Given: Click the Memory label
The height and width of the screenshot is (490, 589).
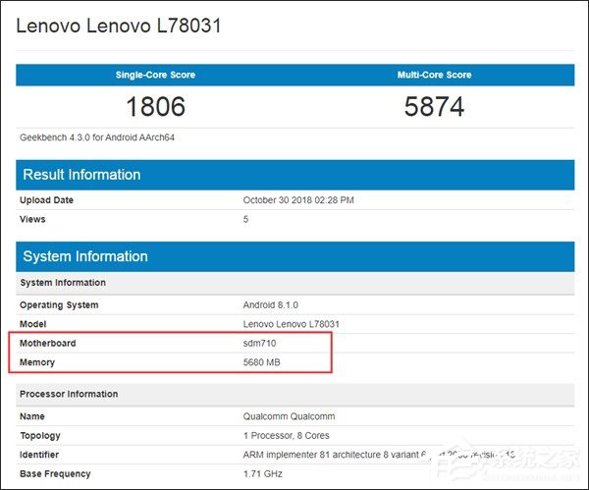Looking at the screenshot, I should coord(37,362).
